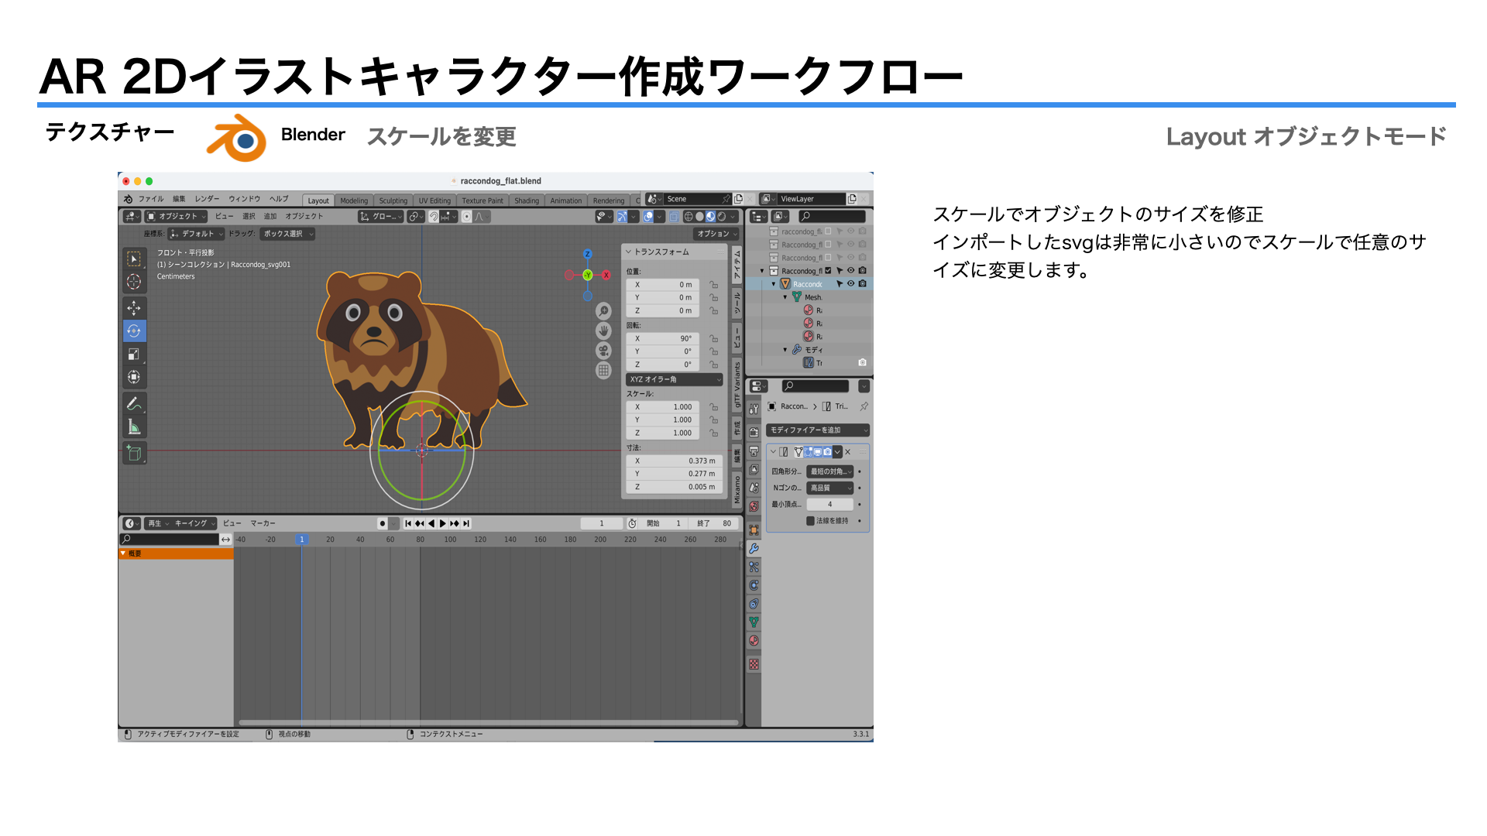Image resolution: width=1487 pixels, height=836 pixels.
Task: Hide the selected Raccondog object with its eye icon
Action: click(850, 284)
